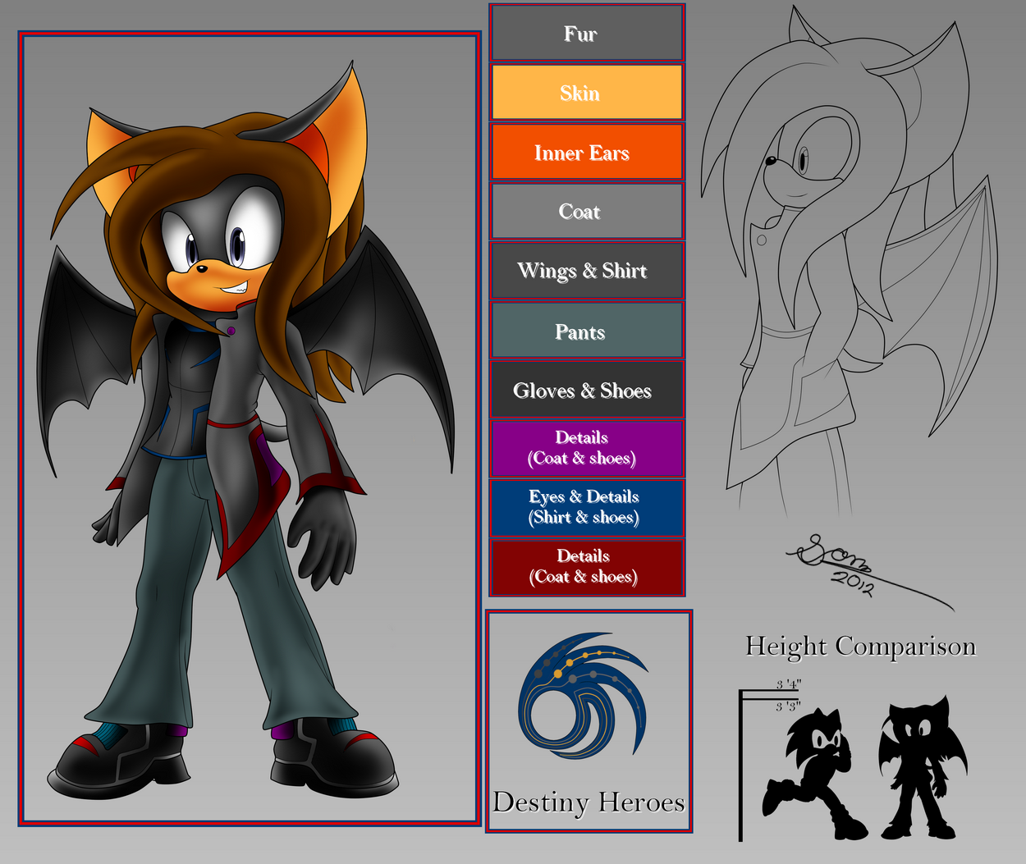Click the purple Details swatch
This screenshot has width=1026, height=864.
point(587,449)
